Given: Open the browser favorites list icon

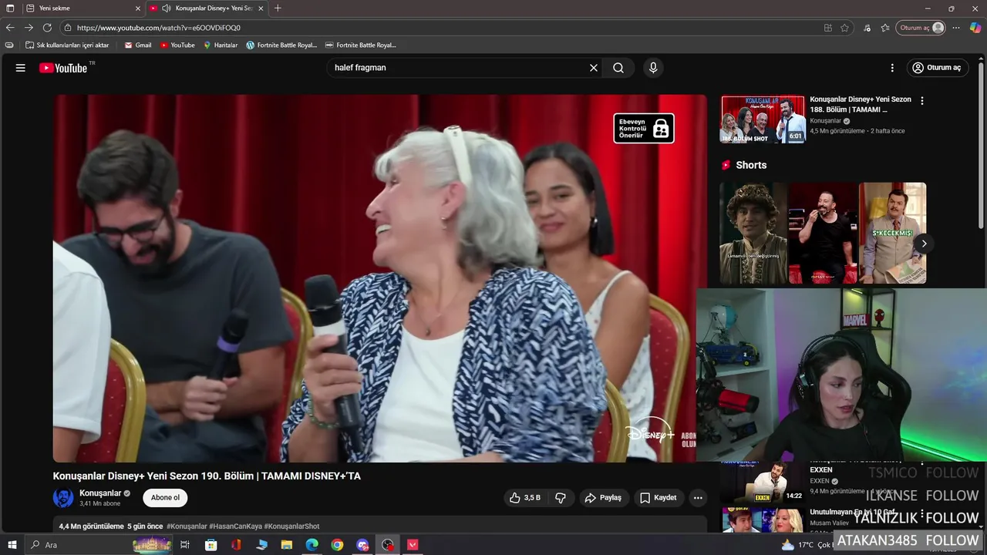Looking at the screenshot, I should click(x=885, y=28).
